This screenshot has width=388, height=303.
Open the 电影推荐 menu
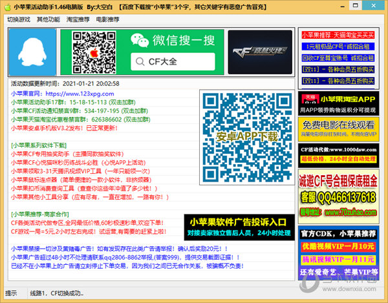click(107, 19)
